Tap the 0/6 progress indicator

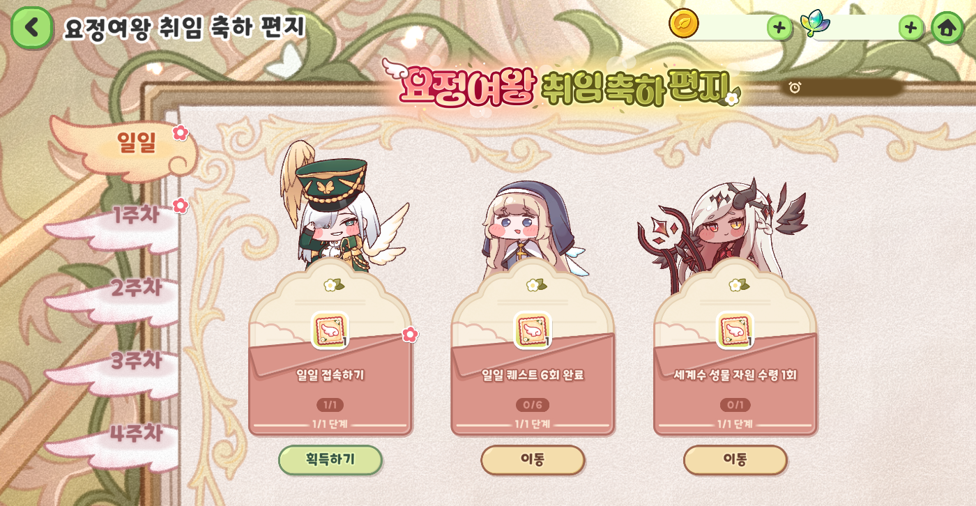[533, 405]
